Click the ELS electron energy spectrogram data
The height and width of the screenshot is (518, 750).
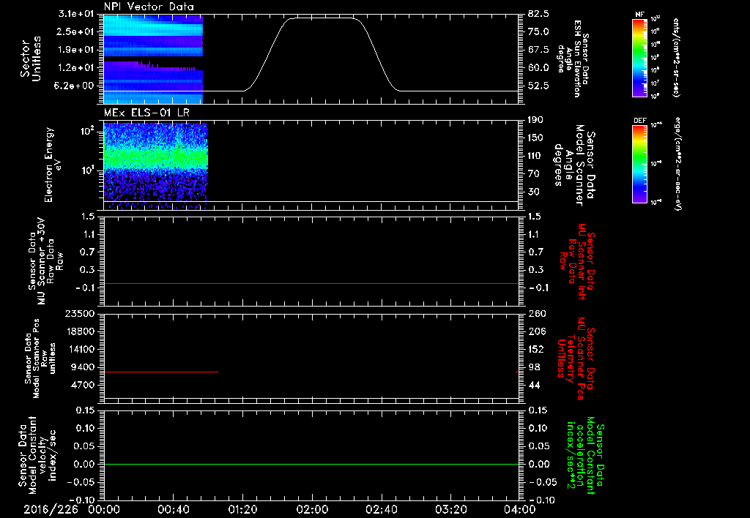click(x=155, y=165)
